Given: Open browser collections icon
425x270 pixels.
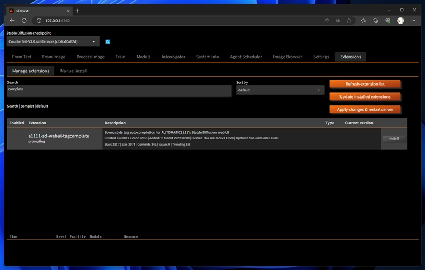Looking at the screenshot, I should pyautogui.click(x=376, y=21).
